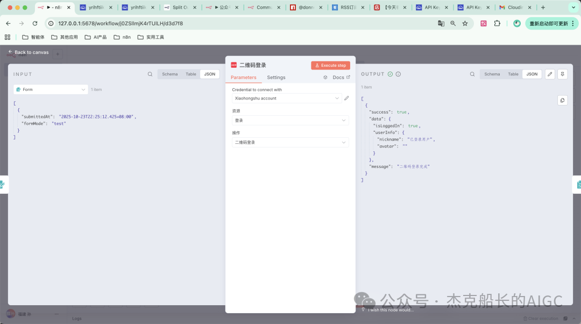Click the site info icon in address bar
This screenshot has width=581, height=324.
51,23
